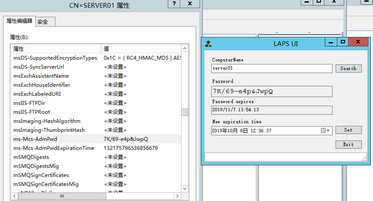Click the Password expires field 2019/11/7
This screenshot has width=373, height=201.
(271, 110)
